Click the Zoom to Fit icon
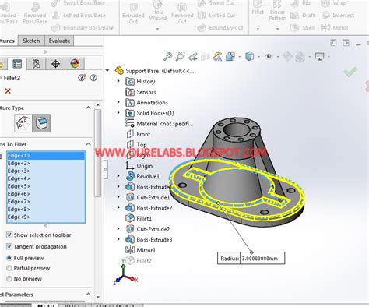Image resolution: width=369 pixels, height=307 pixels. click(x=167, y=57)
